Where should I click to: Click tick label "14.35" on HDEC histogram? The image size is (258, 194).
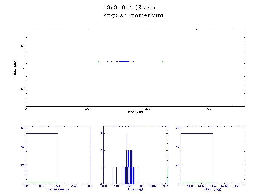pos(202,186)
